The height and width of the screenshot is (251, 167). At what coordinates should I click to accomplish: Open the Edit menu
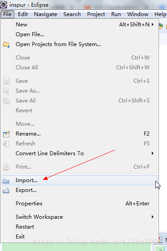[x=23, y=14]
